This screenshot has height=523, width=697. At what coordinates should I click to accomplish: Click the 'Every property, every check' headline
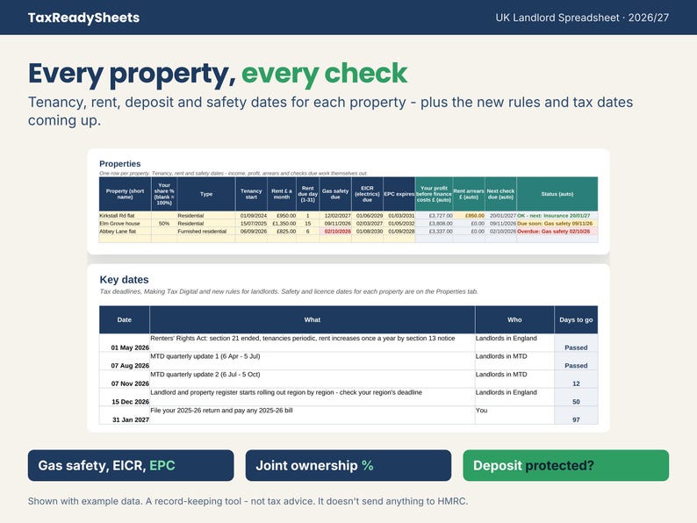pos(218,74)
